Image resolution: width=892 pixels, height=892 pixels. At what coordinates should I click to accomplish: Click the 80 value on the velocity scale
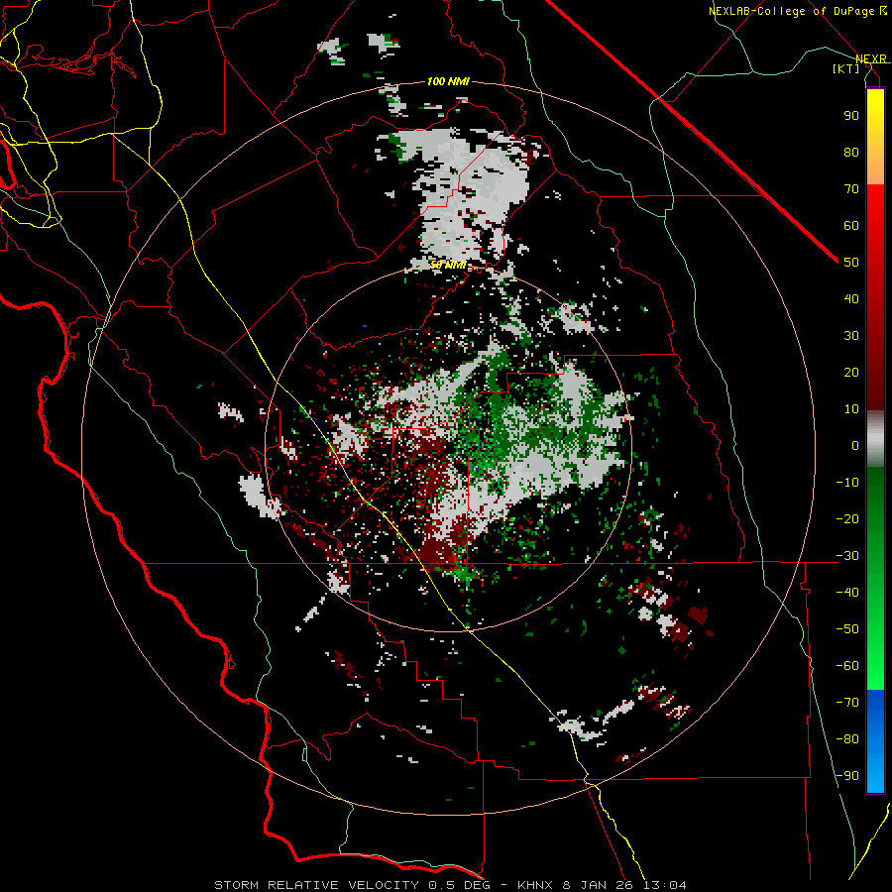tap(851, 153)
